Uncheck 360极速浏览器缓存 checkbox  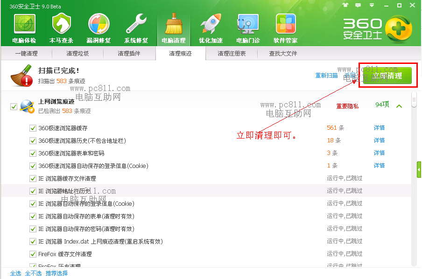coord(33,128)
